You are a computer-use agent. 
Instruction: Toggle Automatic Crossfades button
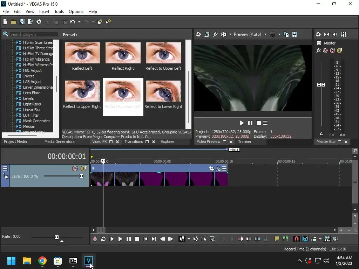click(x=305, y=239)
